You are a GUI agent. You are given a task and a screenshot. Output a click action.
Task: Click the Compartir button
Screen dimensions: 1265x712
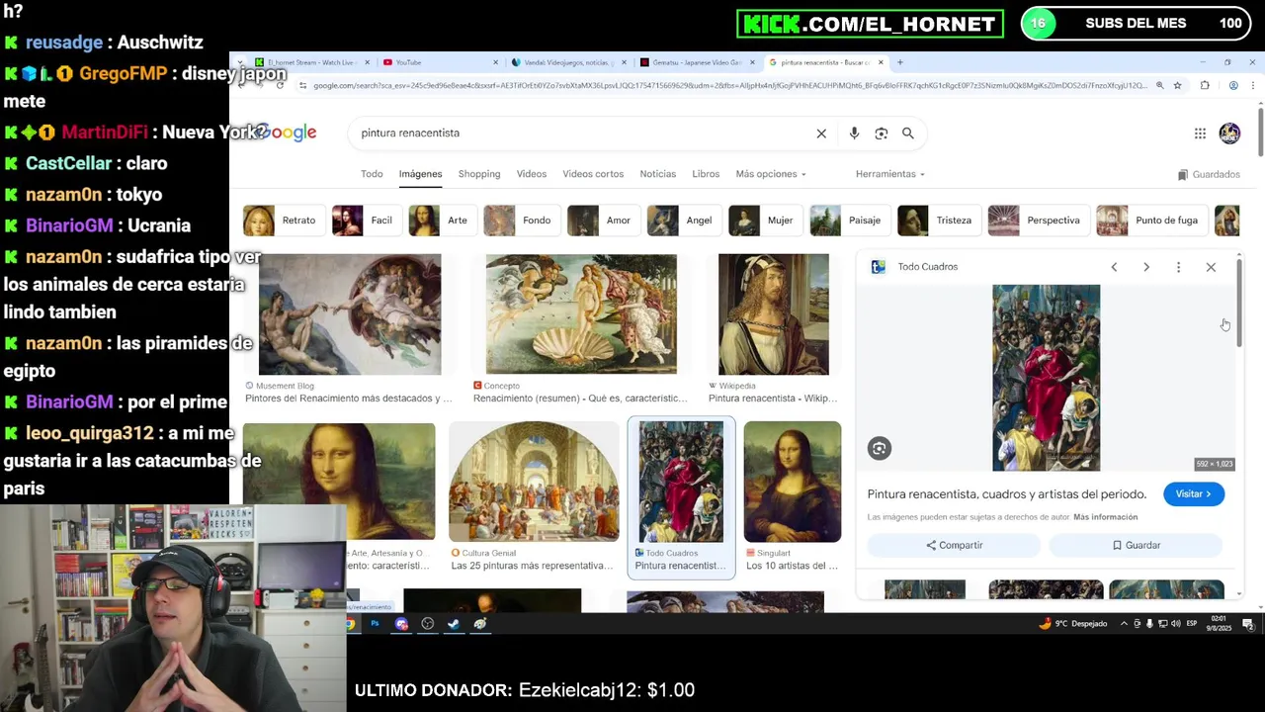(x=954, y=546)
